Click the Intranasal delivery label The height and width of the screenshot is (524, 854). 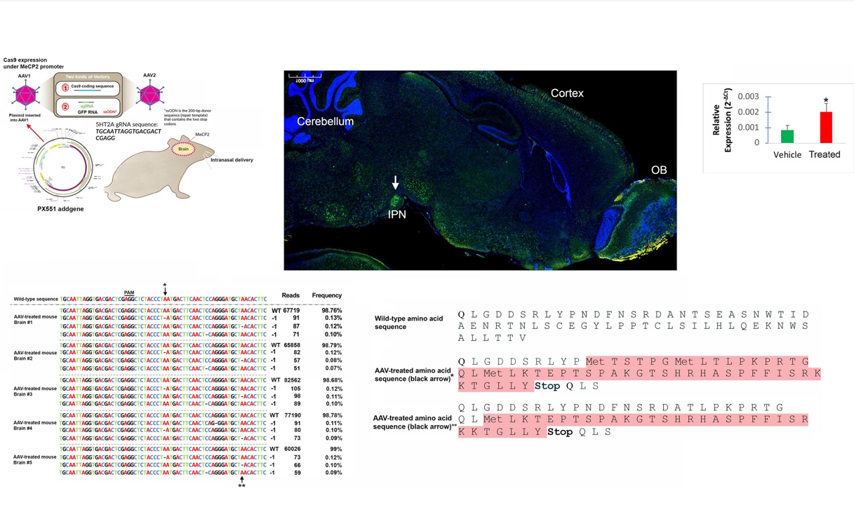[x=232, y=160]
